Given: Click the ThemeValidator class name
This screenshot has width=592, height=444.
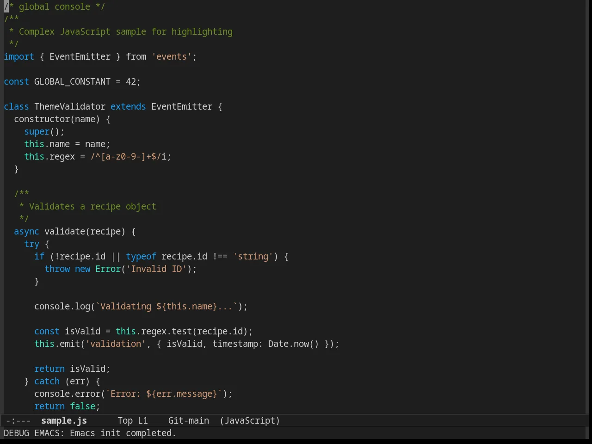Looking at the screenshot, I should pyautogui.click(x=70, y=106).
